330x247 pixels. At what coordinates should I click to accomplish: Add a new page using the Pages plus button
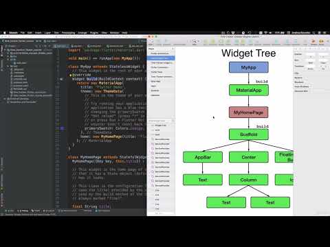click(x=173, y=49)
